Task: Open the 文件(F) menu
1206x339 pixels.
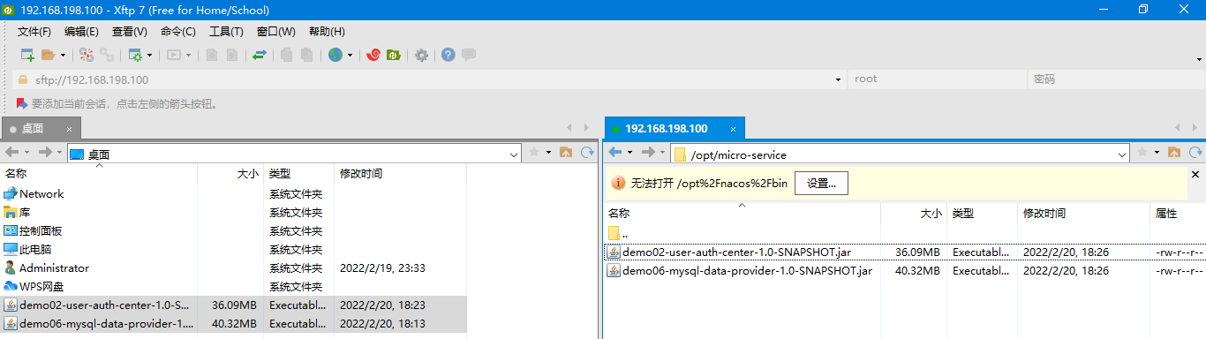Action: 34,32
